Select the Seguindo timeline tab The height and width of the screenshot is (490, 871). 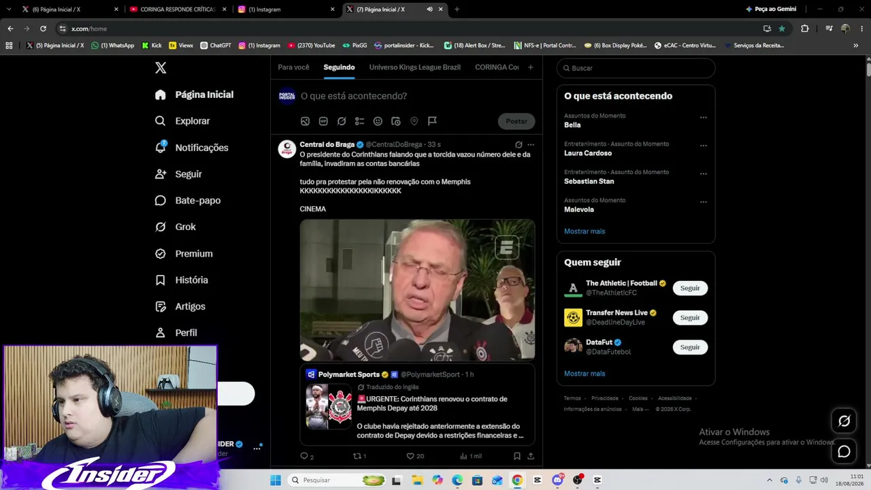coord(339,67)
